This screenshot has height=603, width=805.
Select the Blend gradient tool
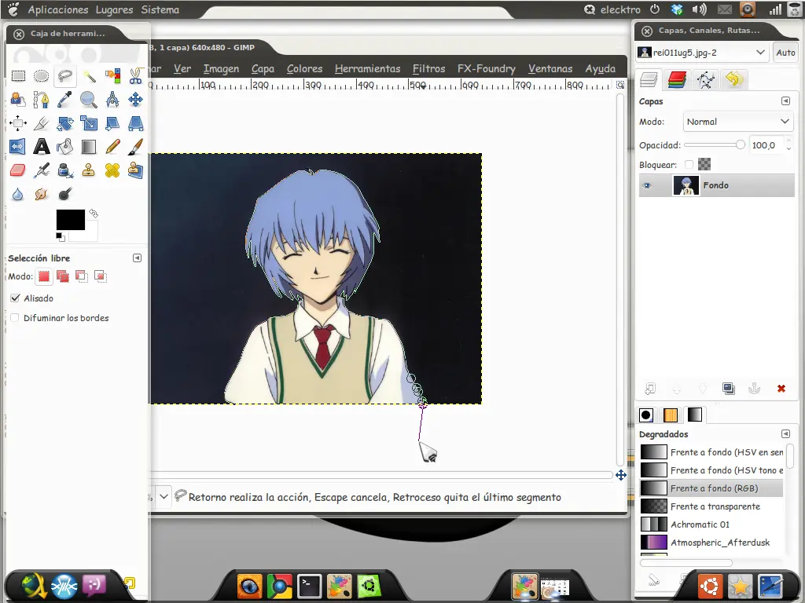(89, 147)
